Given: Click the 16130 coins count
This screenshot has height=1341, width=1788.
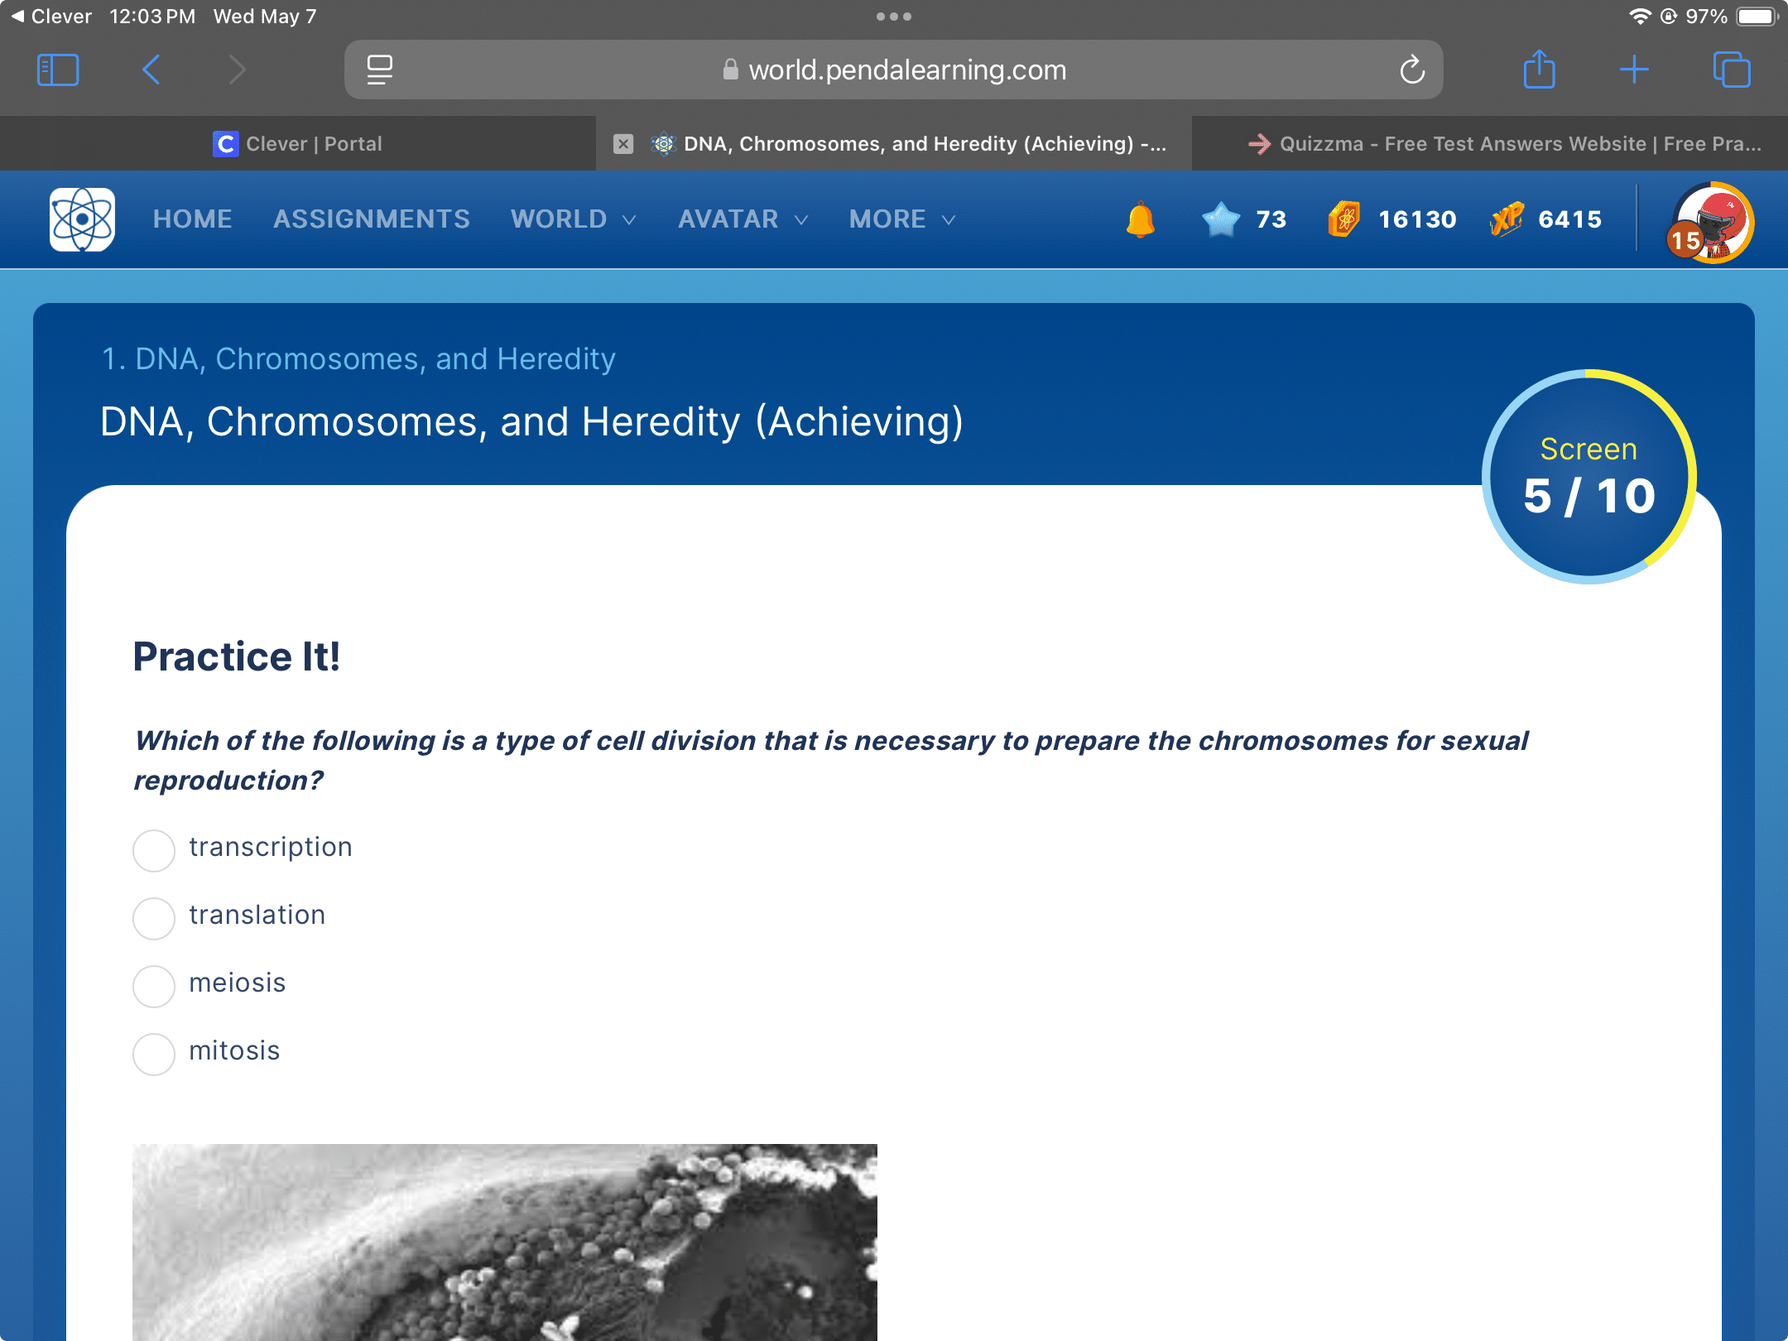Looking at the screenshot, I should click(x=1417, y=219).
